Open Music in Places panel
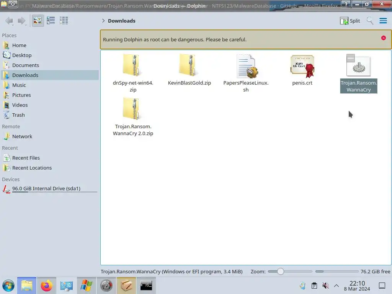 pos(50,85)
